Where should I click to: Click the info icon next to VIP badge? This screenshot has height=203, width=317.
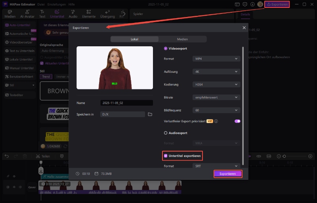pos(216,121)
